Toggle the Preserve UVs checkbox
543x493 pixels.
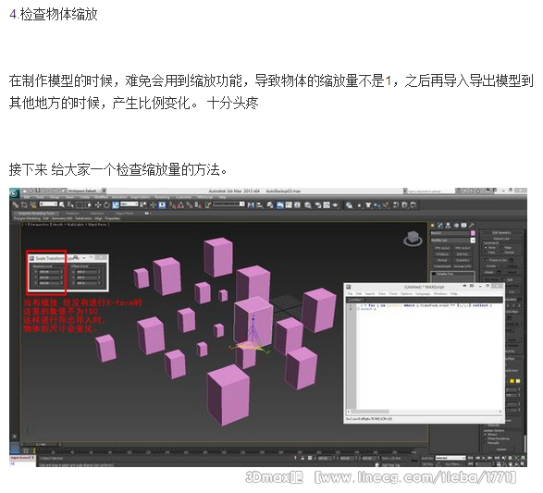pyautogui.click(x=487, y=260)
